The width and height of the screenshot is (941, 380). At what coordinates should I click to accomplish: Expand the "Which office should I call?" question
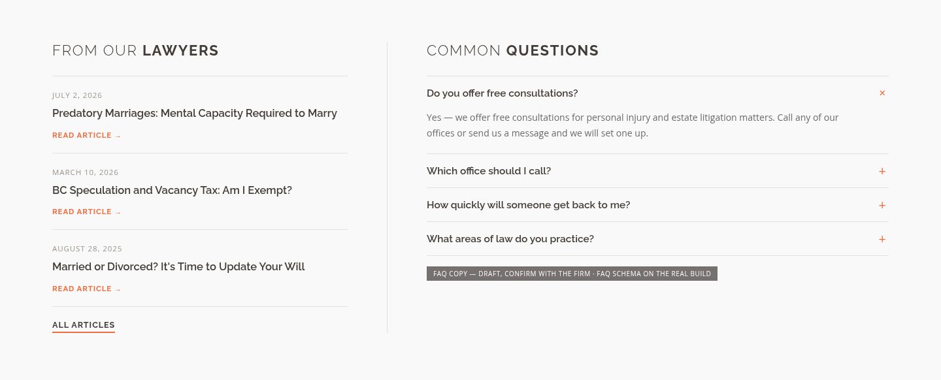[x=657, y=171]
